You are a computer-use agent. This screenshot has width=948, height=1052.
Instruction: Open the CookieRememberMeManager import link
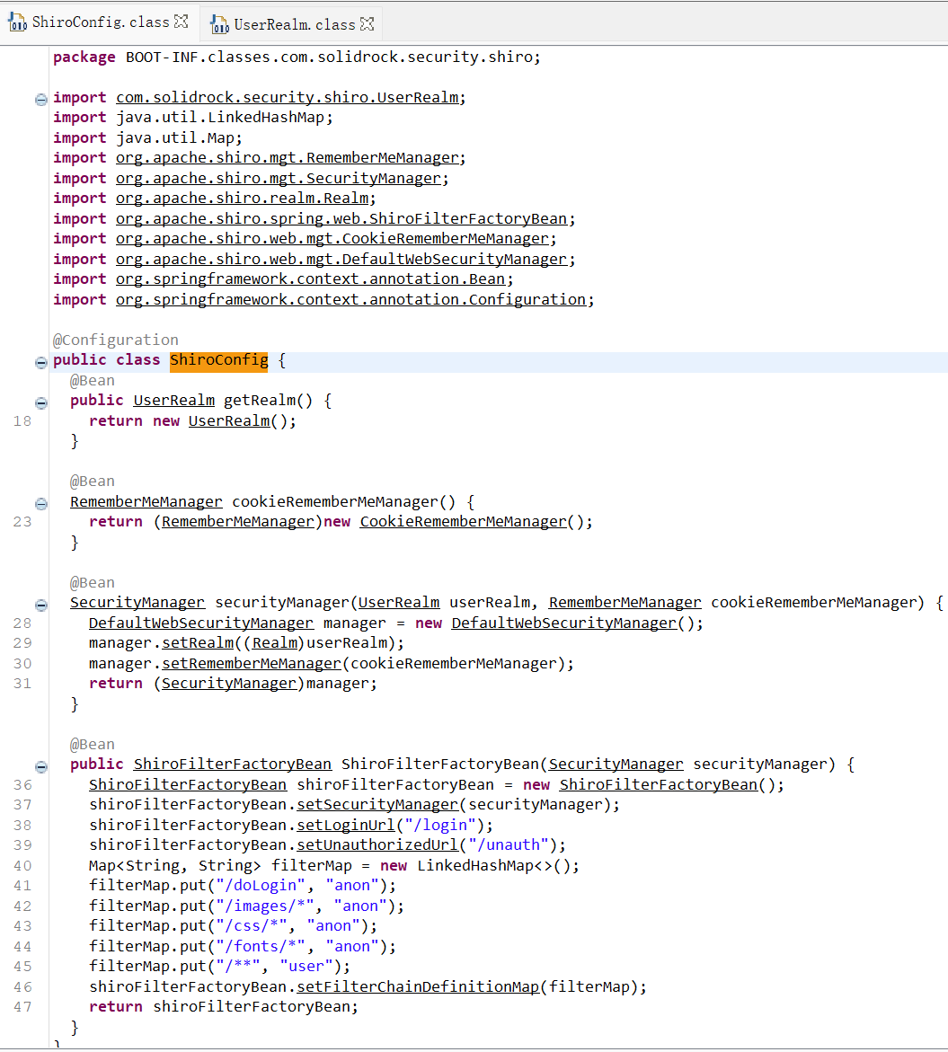[x=332, y=238]
